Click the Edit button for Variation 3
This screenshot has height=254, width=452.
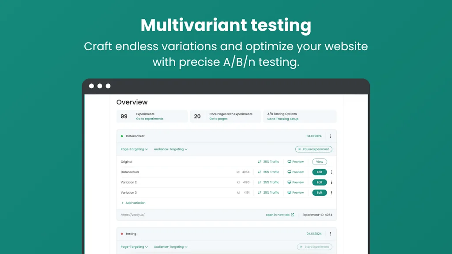point(319,193)
